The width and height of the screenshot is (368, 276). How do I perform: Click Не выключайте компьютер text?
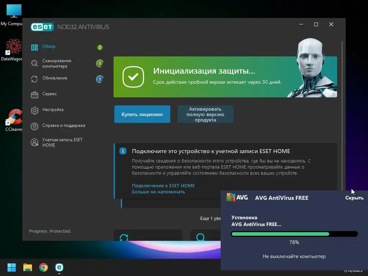[294, 256]
